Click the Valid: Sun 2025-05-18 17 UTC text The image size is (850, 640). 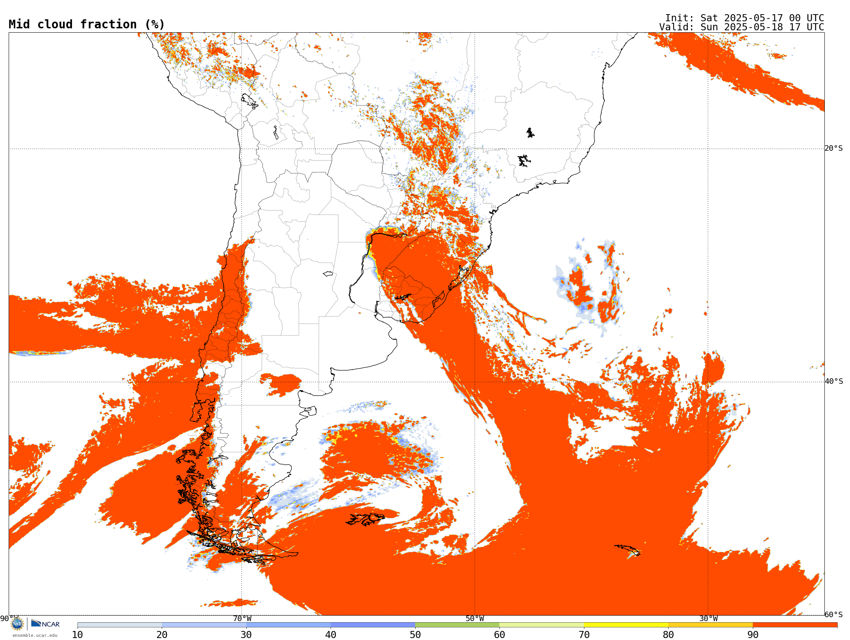point(742,27)
